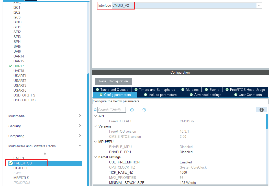Click the parameters list vertical scrollbar

click(x=267, y=121)
